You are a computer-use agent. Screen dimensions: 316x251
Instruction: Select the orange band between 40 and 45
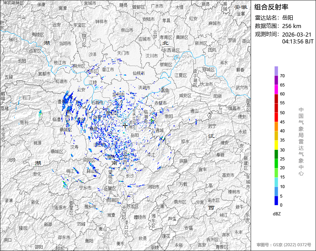pos(276,127)
